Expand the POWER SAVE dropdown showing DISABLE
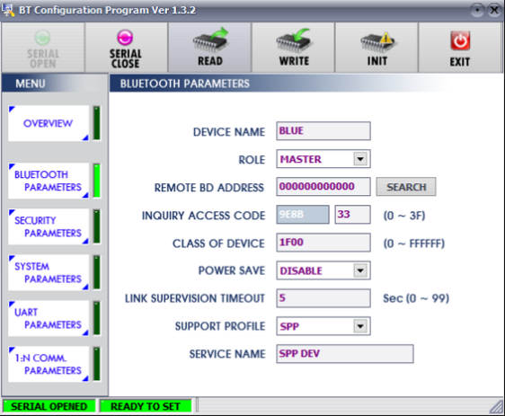 pos(360,270)
